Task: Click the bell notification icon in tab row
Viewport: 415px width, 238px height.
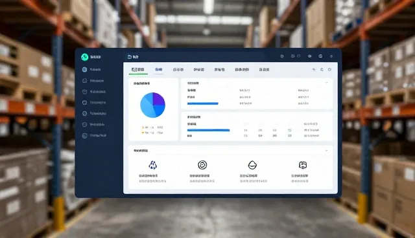Action: (x=322, y=70)
